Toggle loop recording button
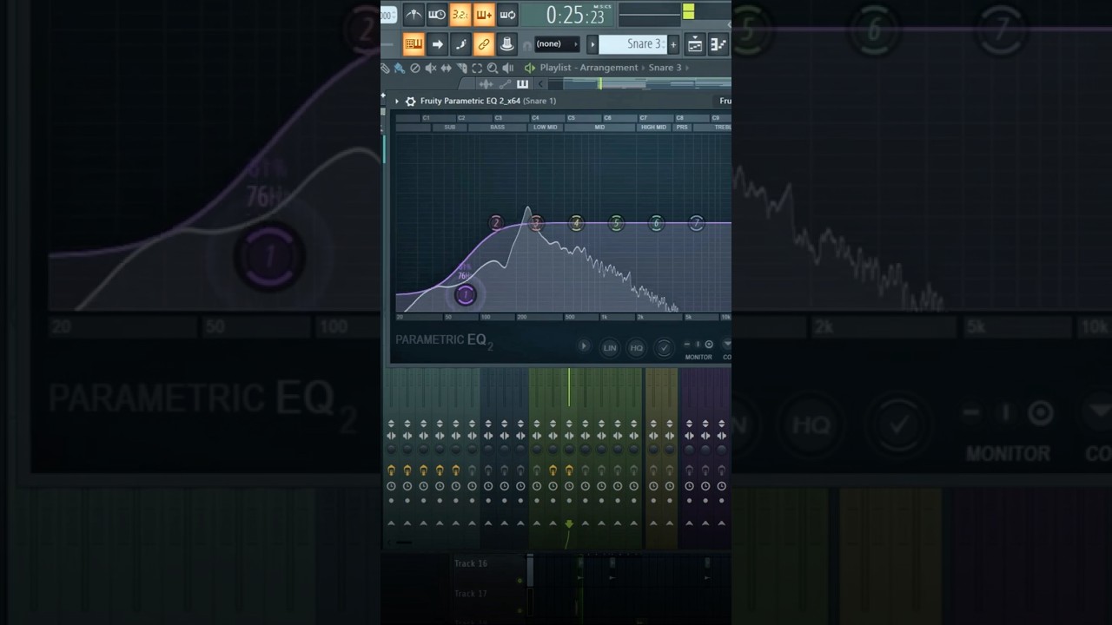The height and width of the screenshot is (625, 1112). coord(507,14)
